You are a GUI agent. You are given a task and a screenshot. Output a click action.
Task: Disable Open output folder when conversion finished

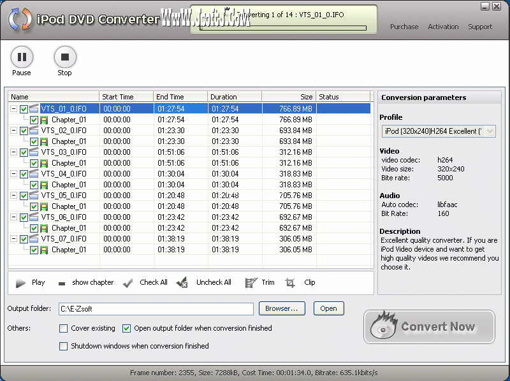point(126,328)
